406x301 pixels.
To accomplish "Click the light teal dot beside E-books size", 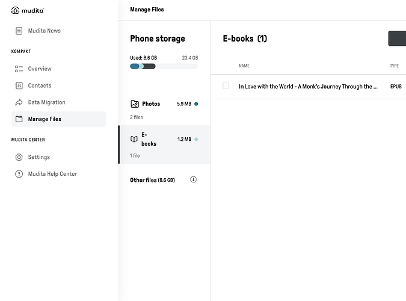I will (196, 139).
